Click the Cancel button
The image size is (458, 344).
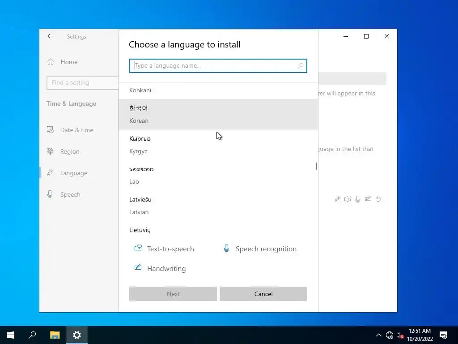263,294
